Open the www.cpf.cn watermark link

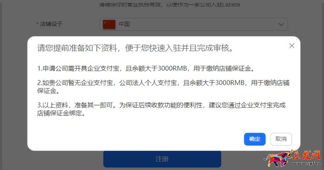click(x=306, y=164)
